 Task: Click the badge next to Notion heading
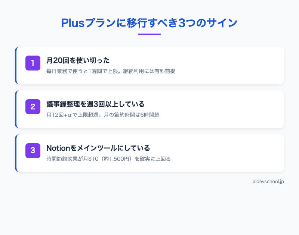(33, 150)
